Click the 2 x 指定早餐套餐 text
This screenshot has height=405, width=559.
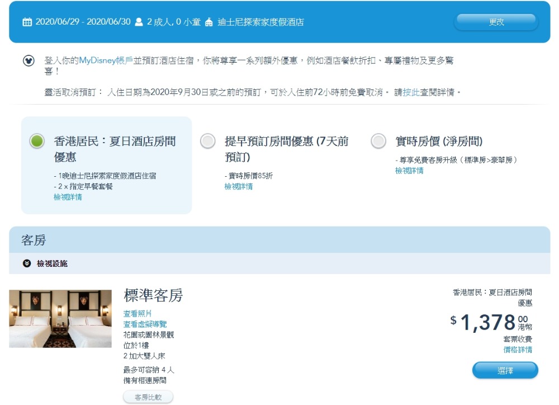point(86,186)
